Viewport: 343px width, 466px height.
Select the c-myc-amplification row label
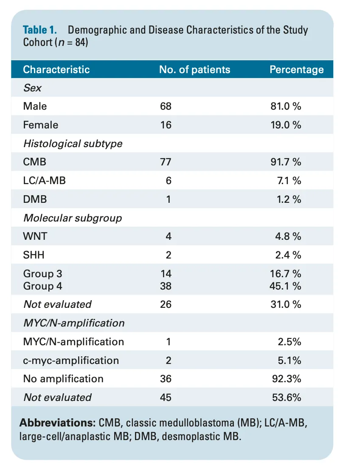point(71,361)
